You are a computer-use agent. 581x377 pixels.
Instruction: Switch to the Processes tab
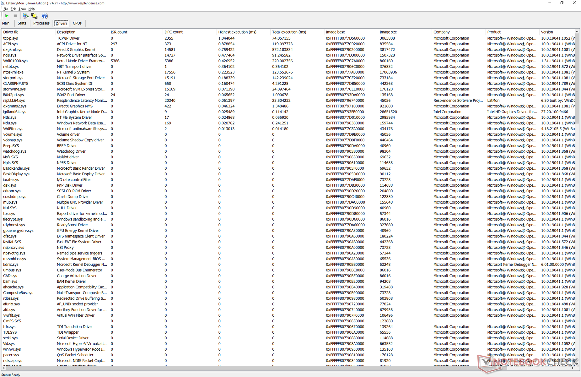(41, 23)
